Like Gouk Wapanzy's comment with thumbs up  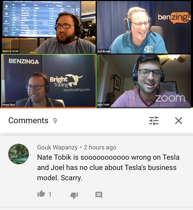41,194
